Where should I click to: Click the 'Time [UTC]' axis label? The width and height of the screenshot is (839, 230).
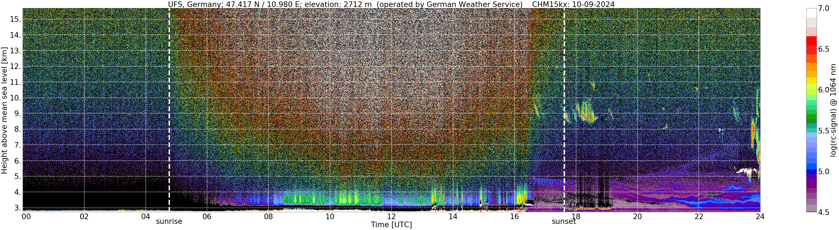tap(391, 225)
